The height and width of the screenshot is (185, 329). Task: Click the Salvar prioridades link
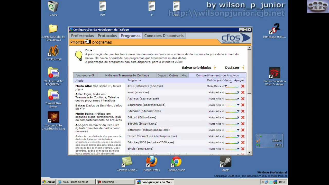tap(197, 68)
